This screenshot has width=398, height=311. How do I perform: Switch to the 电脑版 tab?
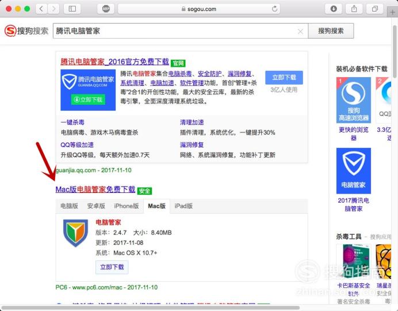coord(69,206)
